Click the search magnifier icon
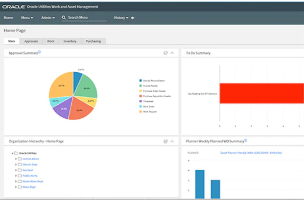This screenshot has height=200, width=304. [64, 18]
